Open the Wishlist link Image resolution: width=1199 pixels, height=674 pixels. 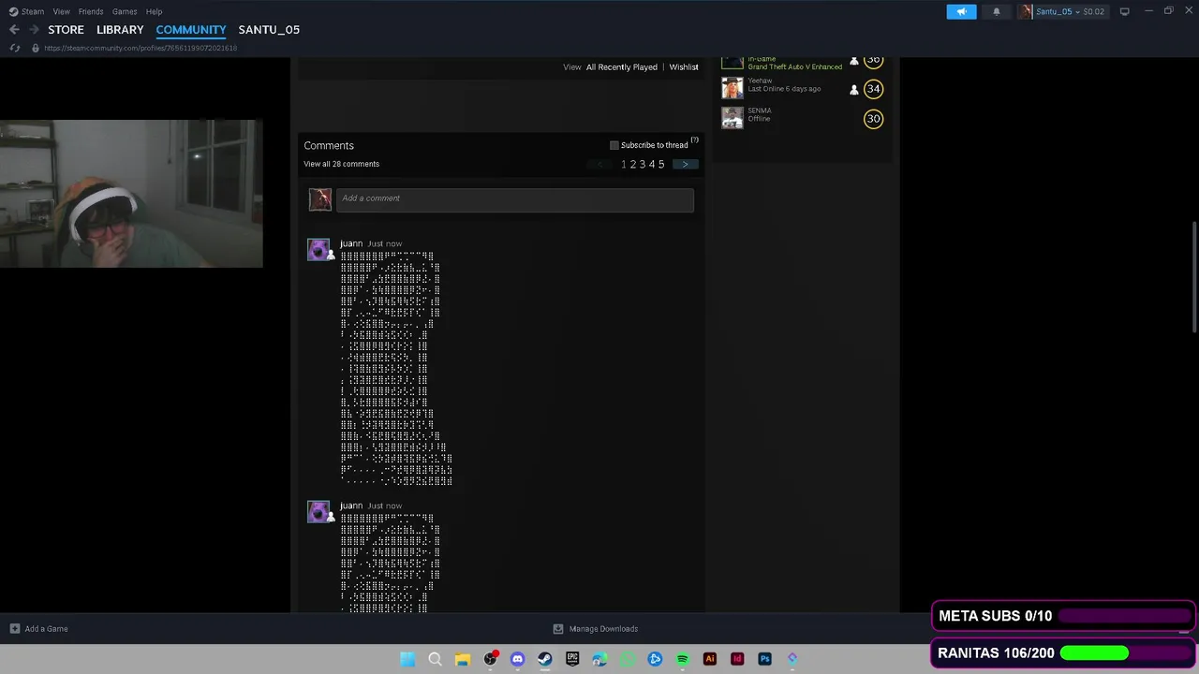tap(684, 67)
